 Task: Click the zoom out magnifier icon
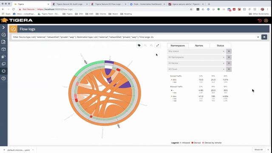point(151,45)
